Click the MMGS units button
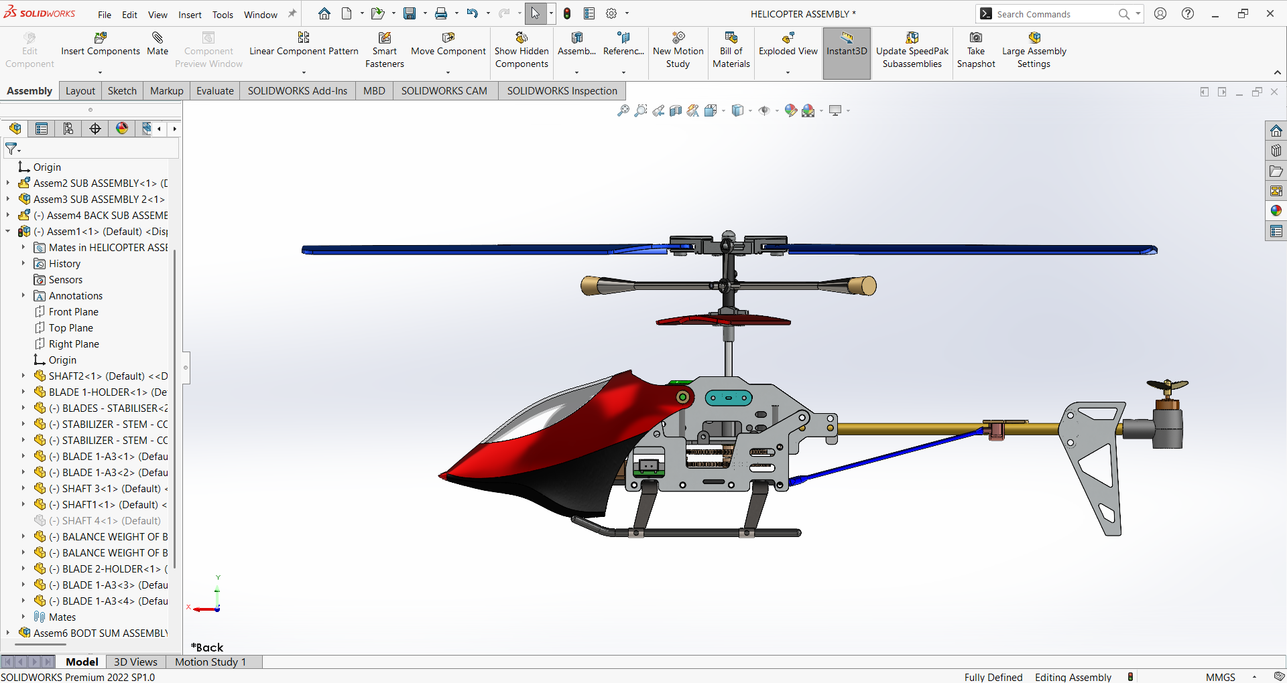 [1220, 677]
